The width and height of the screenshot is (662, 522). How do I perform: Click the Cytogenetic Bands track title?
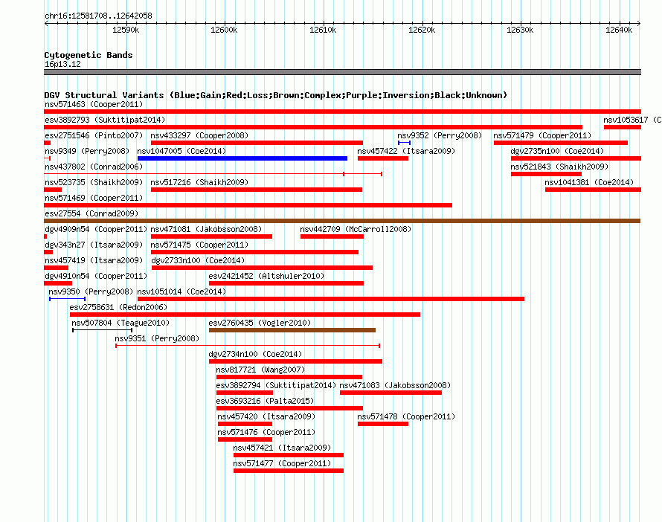click(x=89, y=55)
